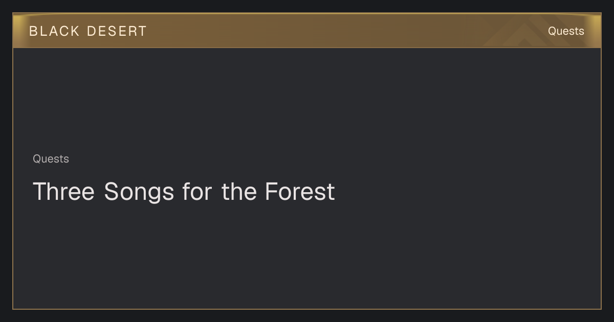Click the word DESERT in the logo
Screen dimensions: 614x322
click(117, 31)
